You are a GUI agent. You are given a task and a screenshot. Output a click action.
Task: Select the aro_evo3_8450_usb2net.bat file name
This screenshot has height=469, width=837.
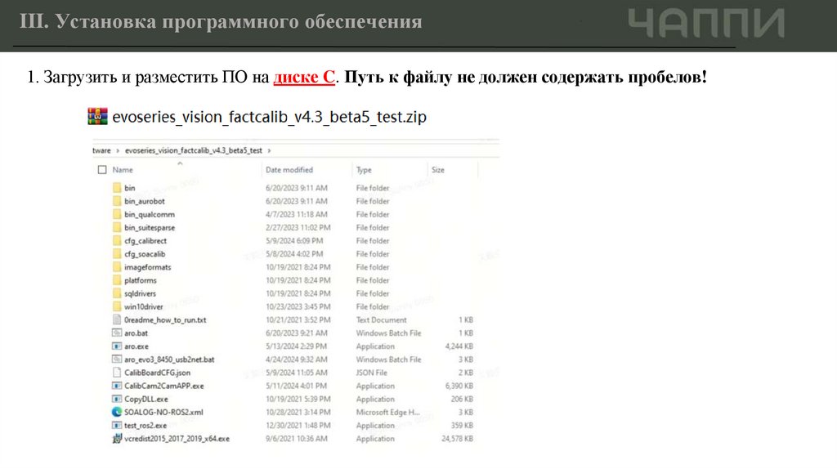pos(169,359)
